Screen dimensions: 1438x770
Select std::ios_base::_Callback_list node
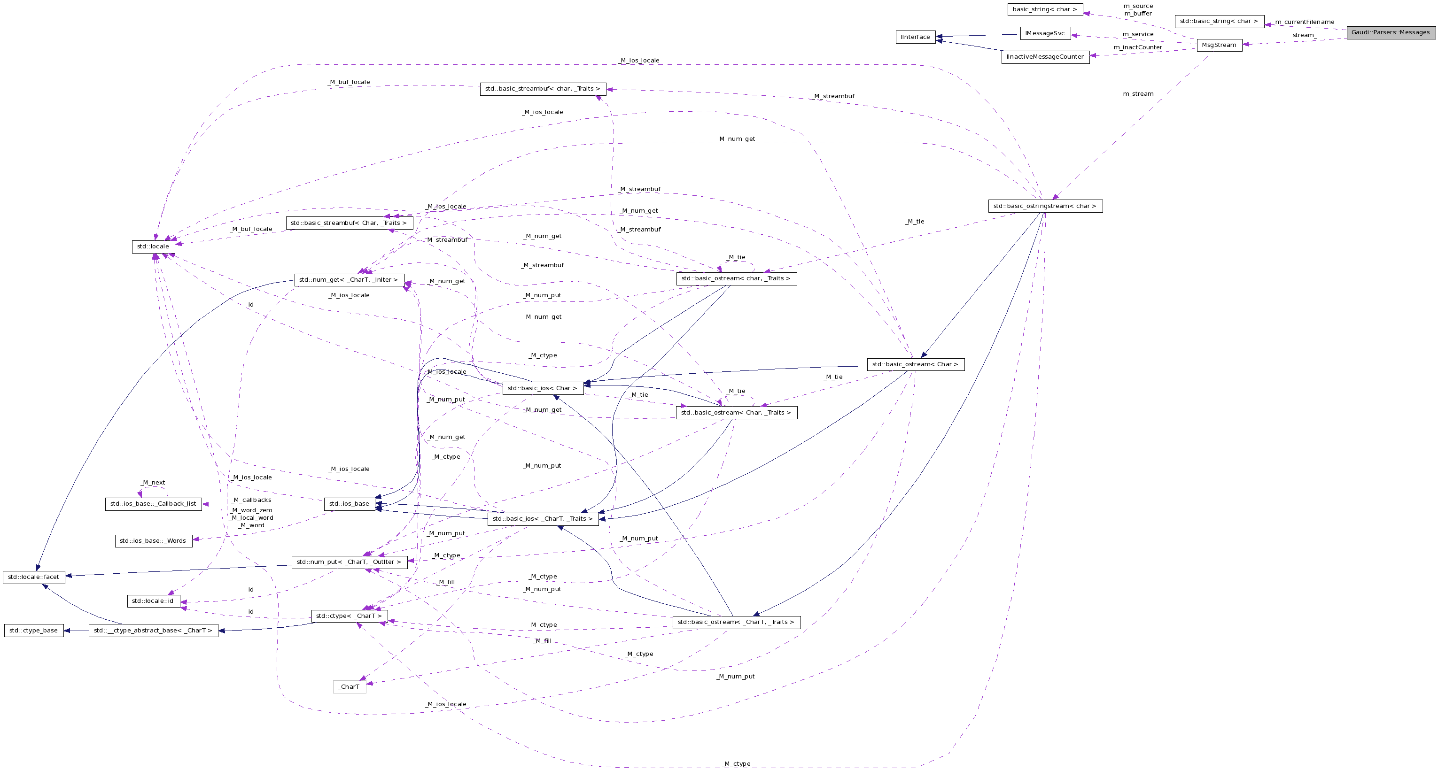pos(153,503)
